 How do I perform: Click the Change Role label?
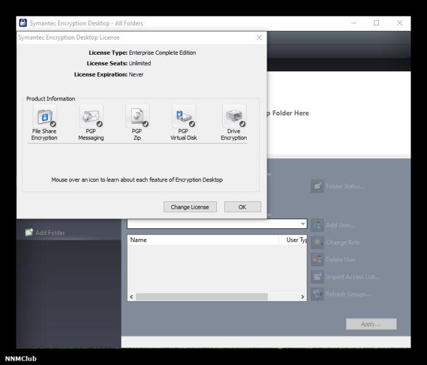pyautogui.click(x=343, y=243)
